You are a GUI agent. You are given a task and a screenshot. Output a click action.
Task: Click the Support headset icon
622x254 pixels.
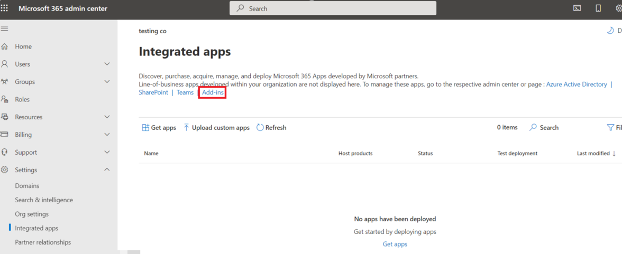(x=5, y=152)
